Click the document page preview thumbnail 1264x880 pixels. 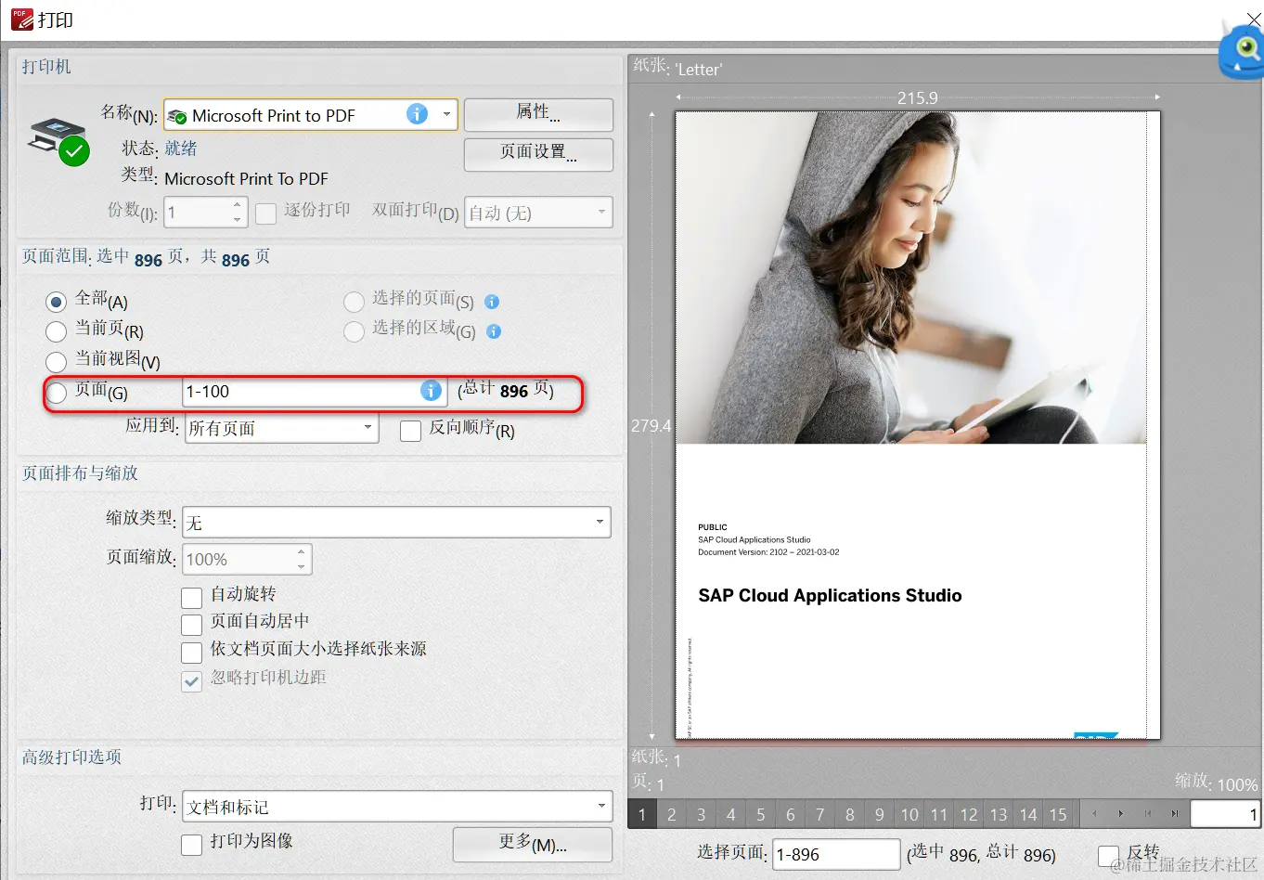tap(918, 425)
